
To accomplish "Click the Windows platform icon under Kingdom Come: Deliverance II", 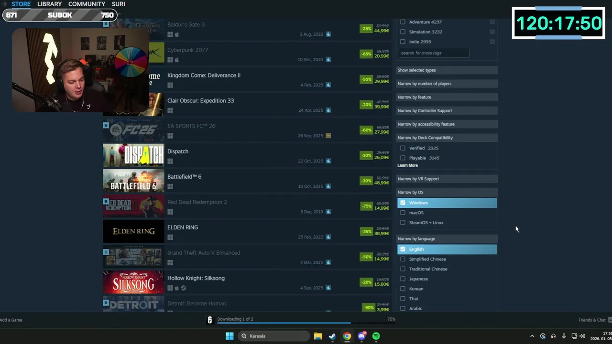I will [x=170, y=85].
